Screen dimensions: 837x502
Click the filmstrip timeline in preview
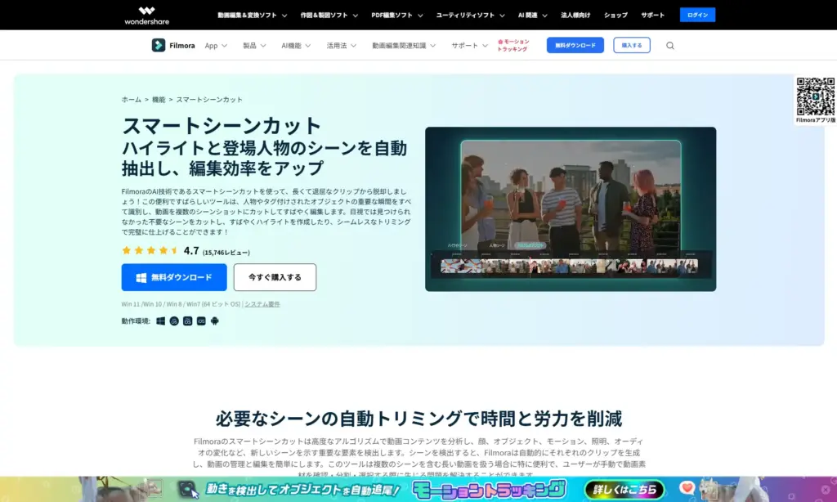click(569, 266)
